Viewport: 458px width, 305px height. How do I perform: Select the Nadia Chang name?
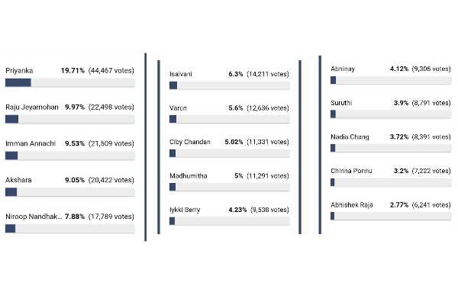pyautogui.click(x=350, y=136)
